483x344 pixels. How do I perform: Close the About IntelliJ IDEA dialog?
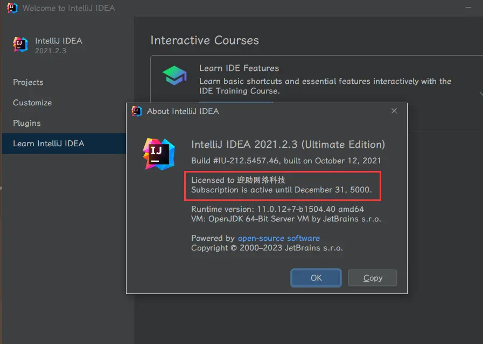click(394, 111)
